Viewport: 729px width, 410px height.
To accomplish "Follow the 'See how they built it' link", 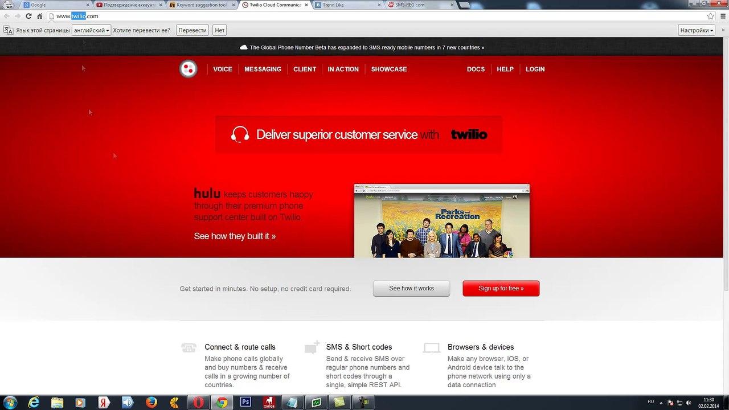I will point(235,236).
